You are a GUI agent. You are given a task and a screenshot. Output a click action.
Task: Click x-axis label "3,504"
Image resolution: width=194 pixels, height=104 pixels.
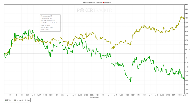(103, 95)
